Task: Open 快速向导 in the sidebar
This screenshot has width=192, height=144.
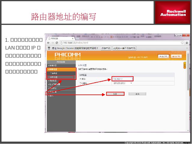Action: click(61, 65)
